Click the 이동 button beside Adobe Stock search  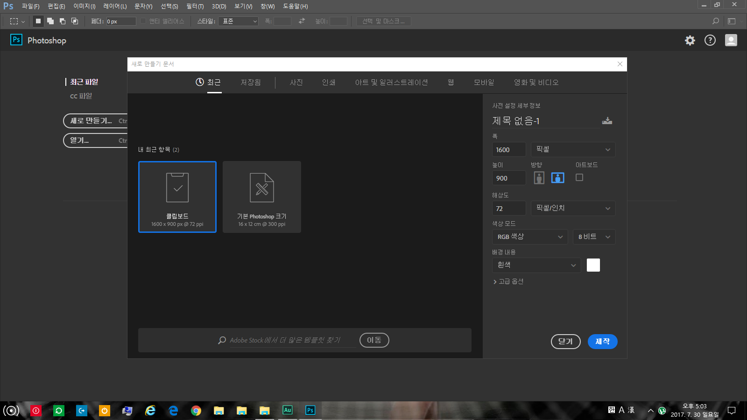tap(374, 340)
